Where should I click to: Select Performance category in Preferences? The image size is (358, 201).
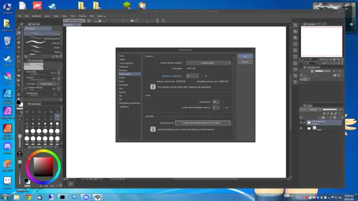(129, 74)
